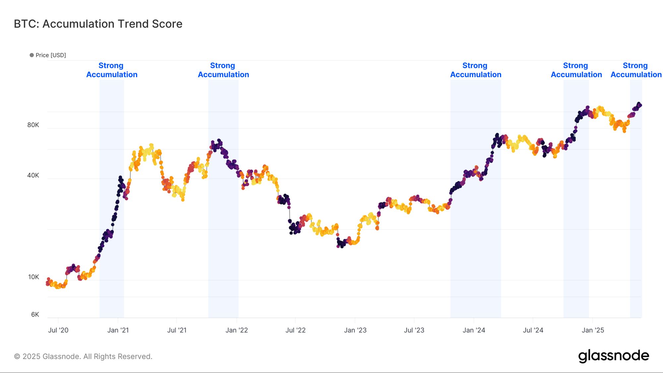Toggle the Price [USD] legend label
Image resolution: width=663 pixels, height=373 pixels.
click(51, 55)
